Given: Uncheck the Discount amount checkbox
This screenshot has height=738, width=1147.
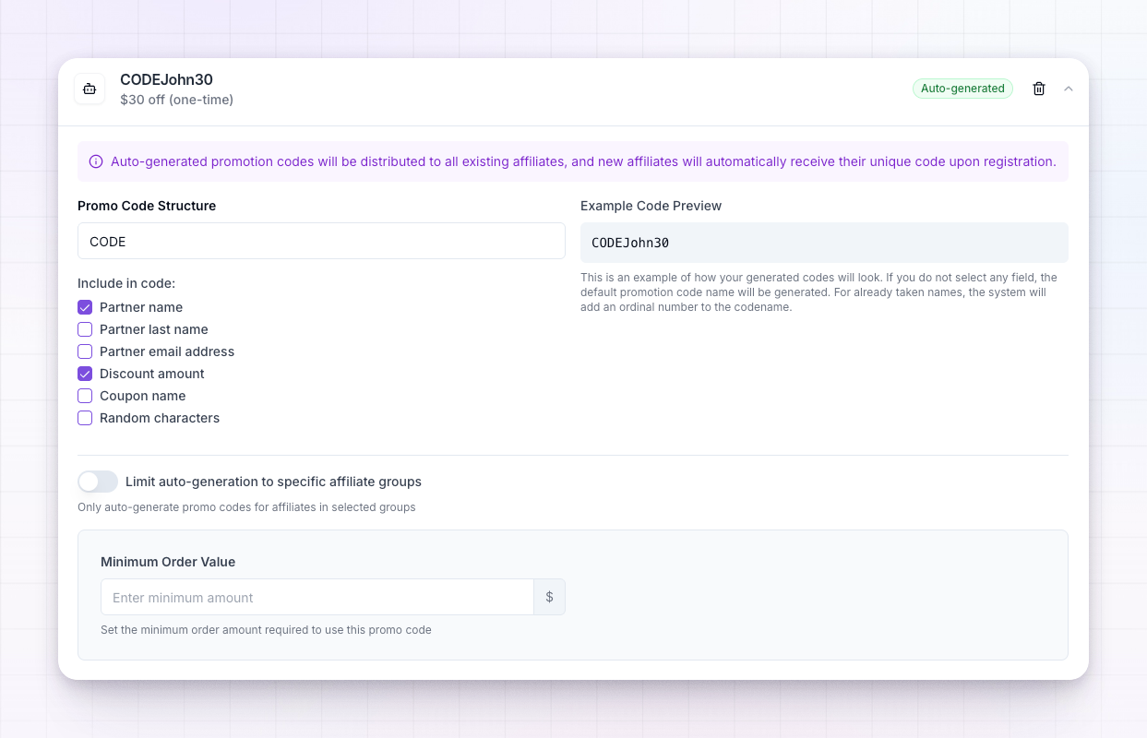Looking at the screenshot, I should pyautogui.click(x=85, y=374).
